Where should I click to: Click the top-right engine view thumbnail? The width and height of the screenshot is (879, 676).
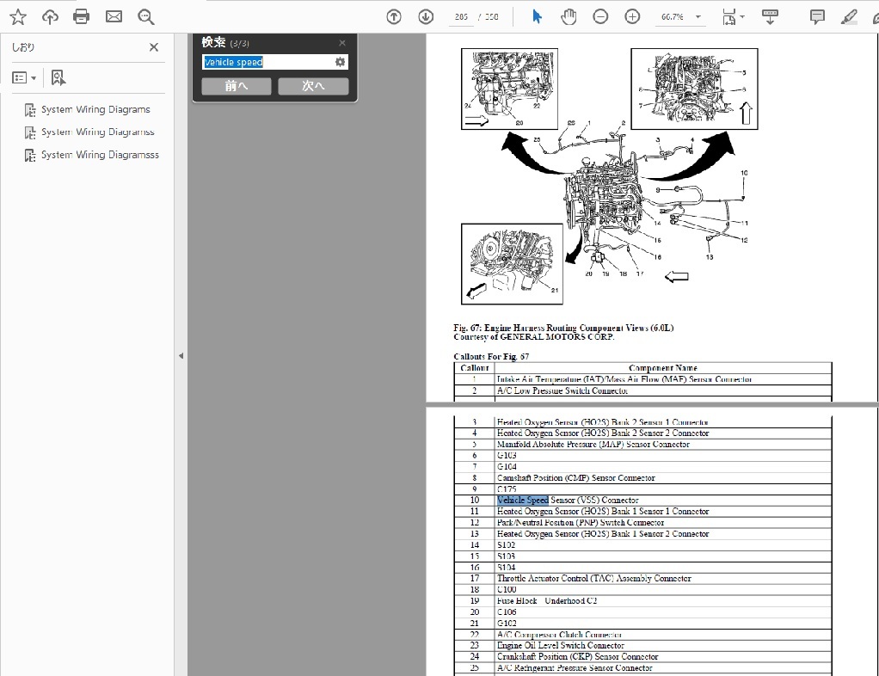[x=695, y=89]
